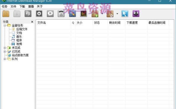The image size is (176, 109).
Task: Click the purple Tell a Friend icon
Action: click(x=136, y=14)
